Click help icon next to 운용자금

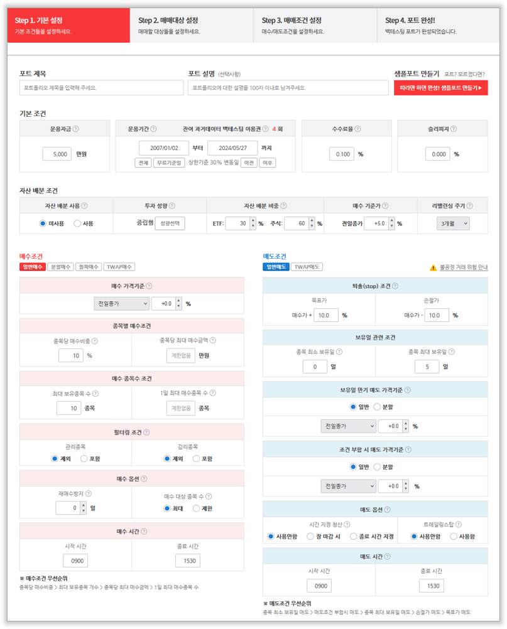pos(76,129)
